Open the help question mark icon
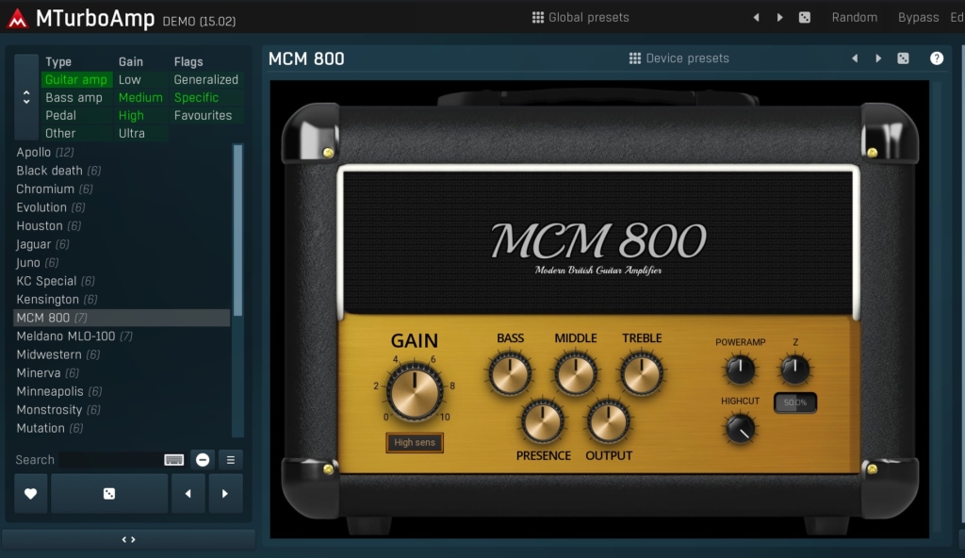This screenshot has width=965, height=558. pos(936,58)
